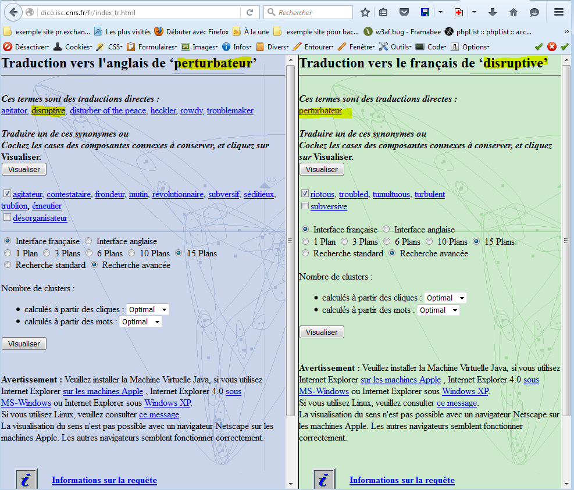Open the CSS menu in developer toolbar
This screenshot has height=490, width=574.
[x=111, y=47]
